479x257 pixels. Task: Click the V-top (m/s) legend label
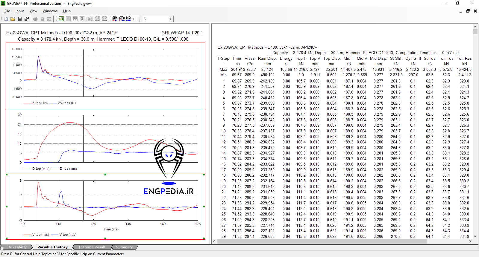40,235
